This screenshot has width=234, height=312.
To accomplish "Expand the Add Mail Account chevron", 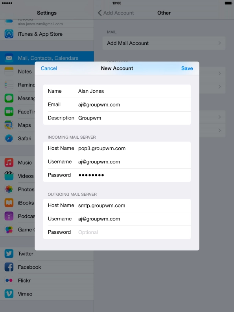I will click(x=219, y=43).
